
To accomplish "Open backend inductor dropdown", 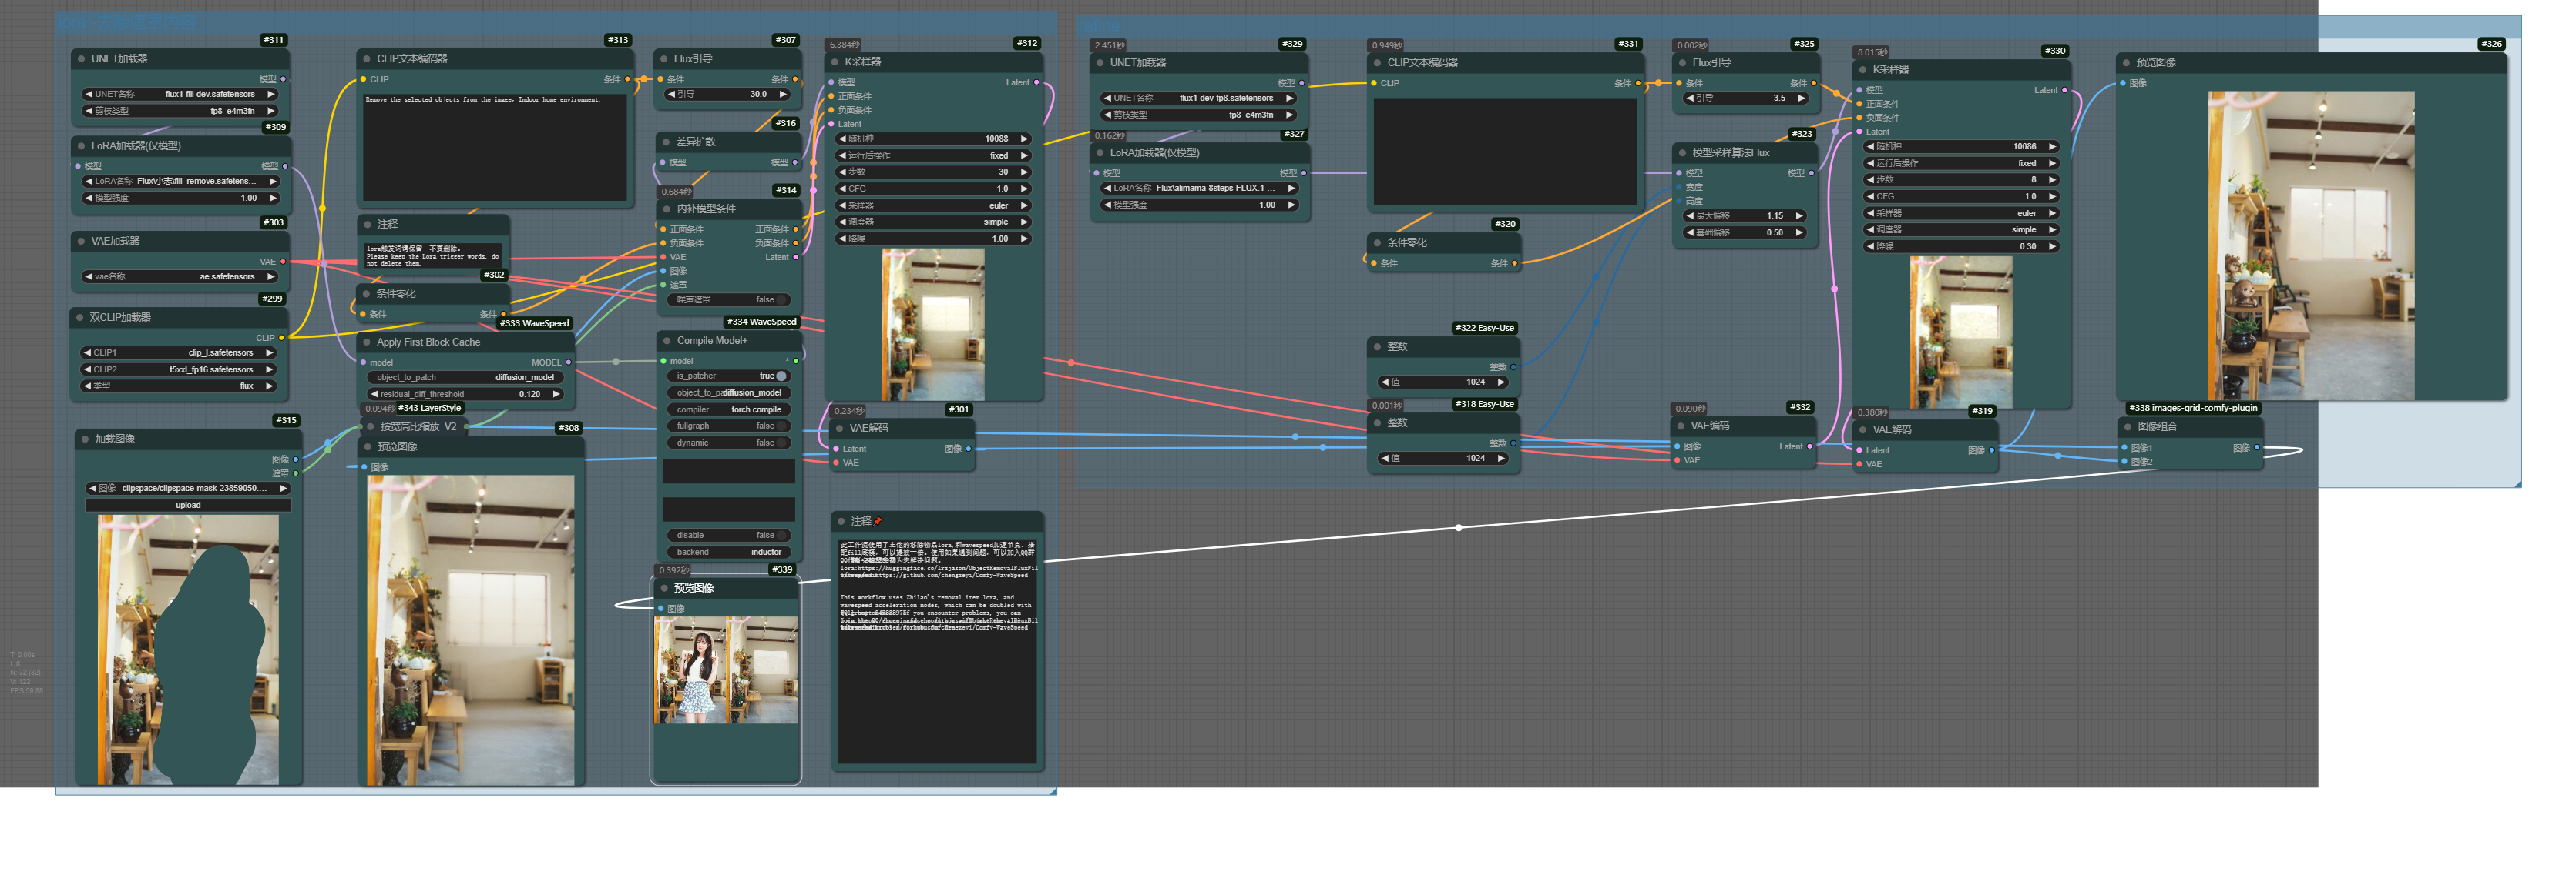I will coord(728,553).
